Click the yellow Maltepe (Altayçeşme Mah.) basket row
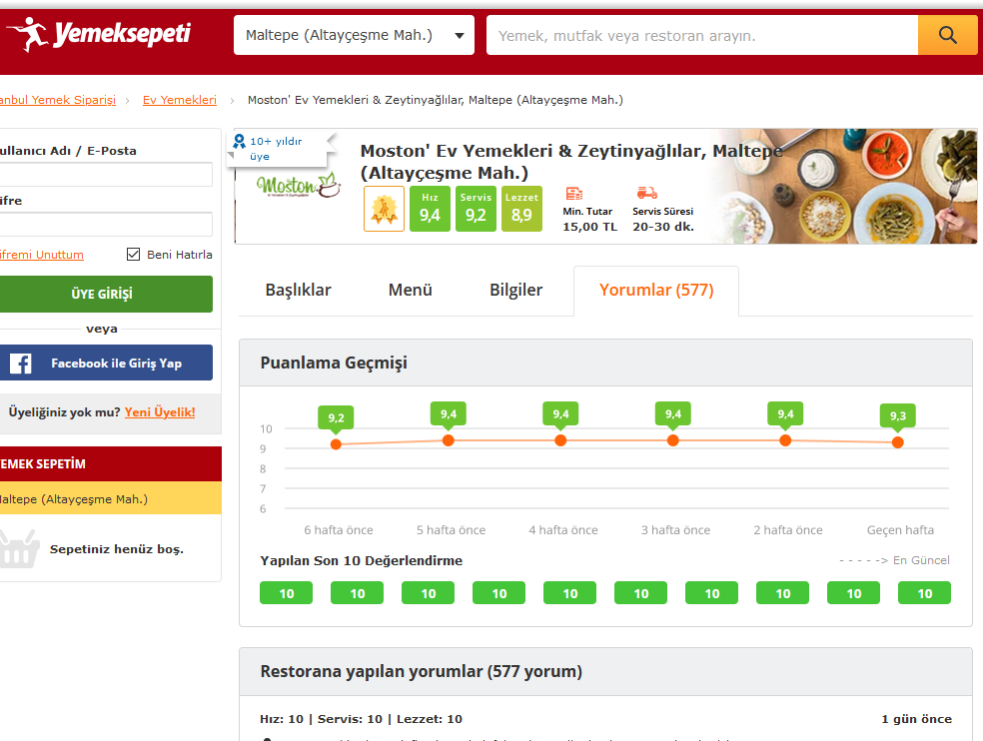983x741 pixels. (110, 499)
